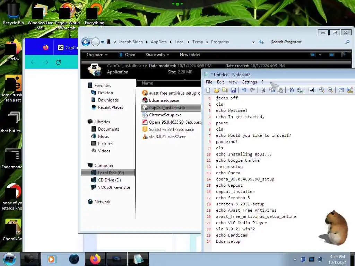Click the New document icon in Notepad2
Image resolution: width=355 pixels, height=266 pixels.
pos(208,90)
